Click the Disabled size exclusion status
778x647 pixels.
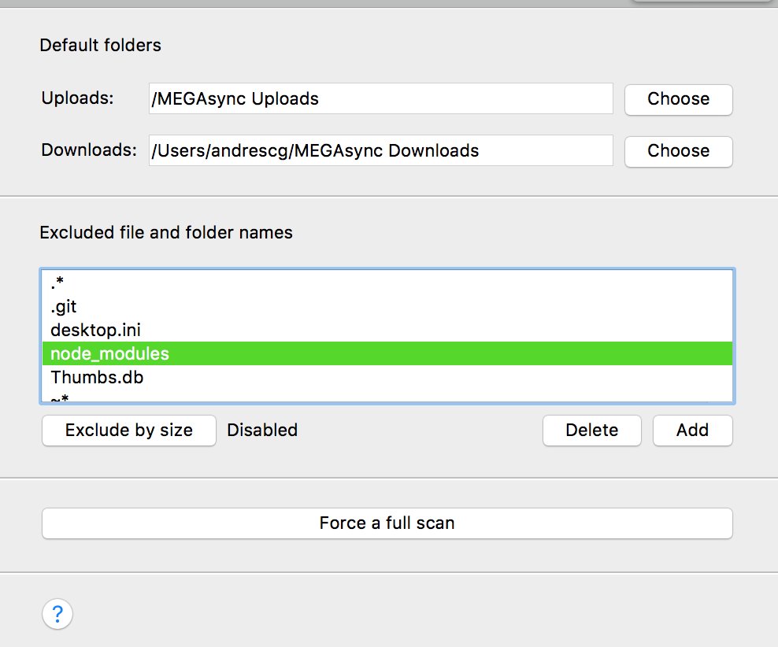[262, 430]
